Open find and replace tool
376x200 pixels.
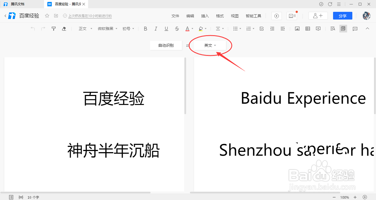333,29
